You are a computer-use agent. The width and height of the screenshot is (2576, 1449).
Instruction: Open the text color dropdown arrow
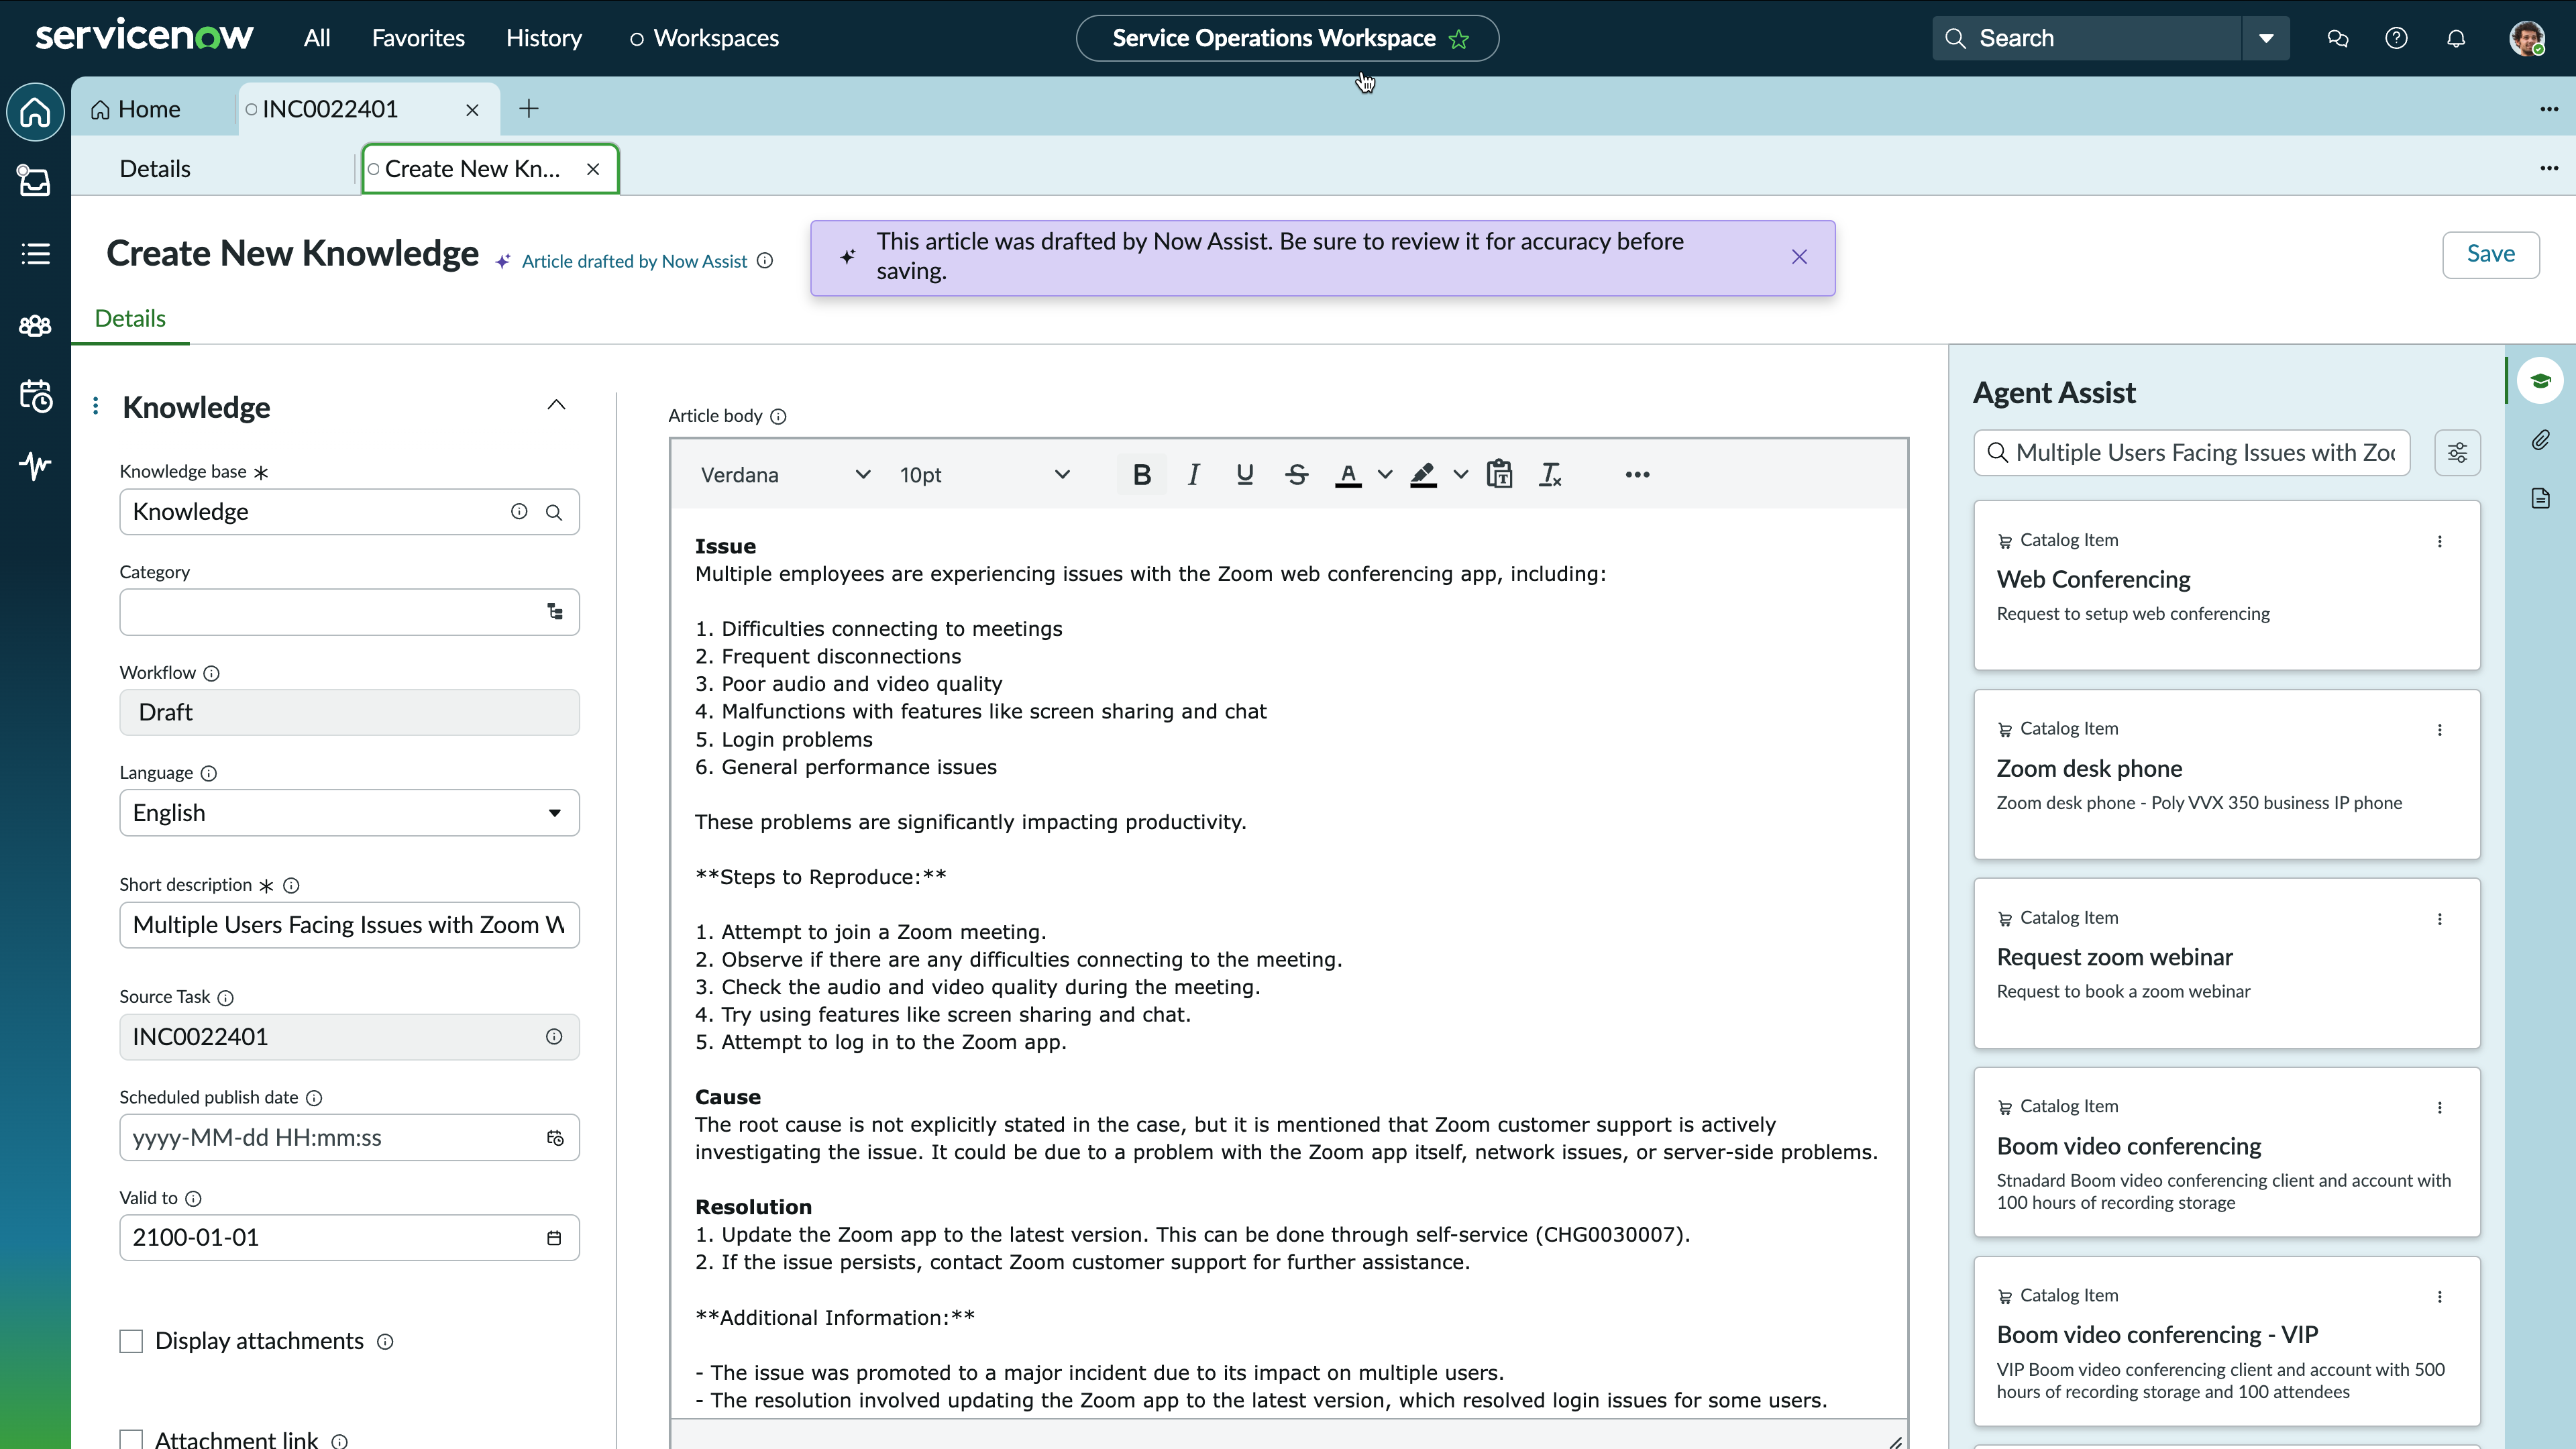(1385, 475)
